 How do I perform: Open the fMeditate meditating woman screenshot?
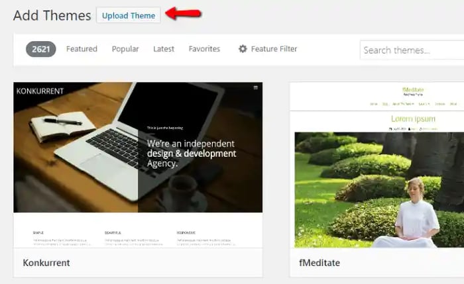378,189
